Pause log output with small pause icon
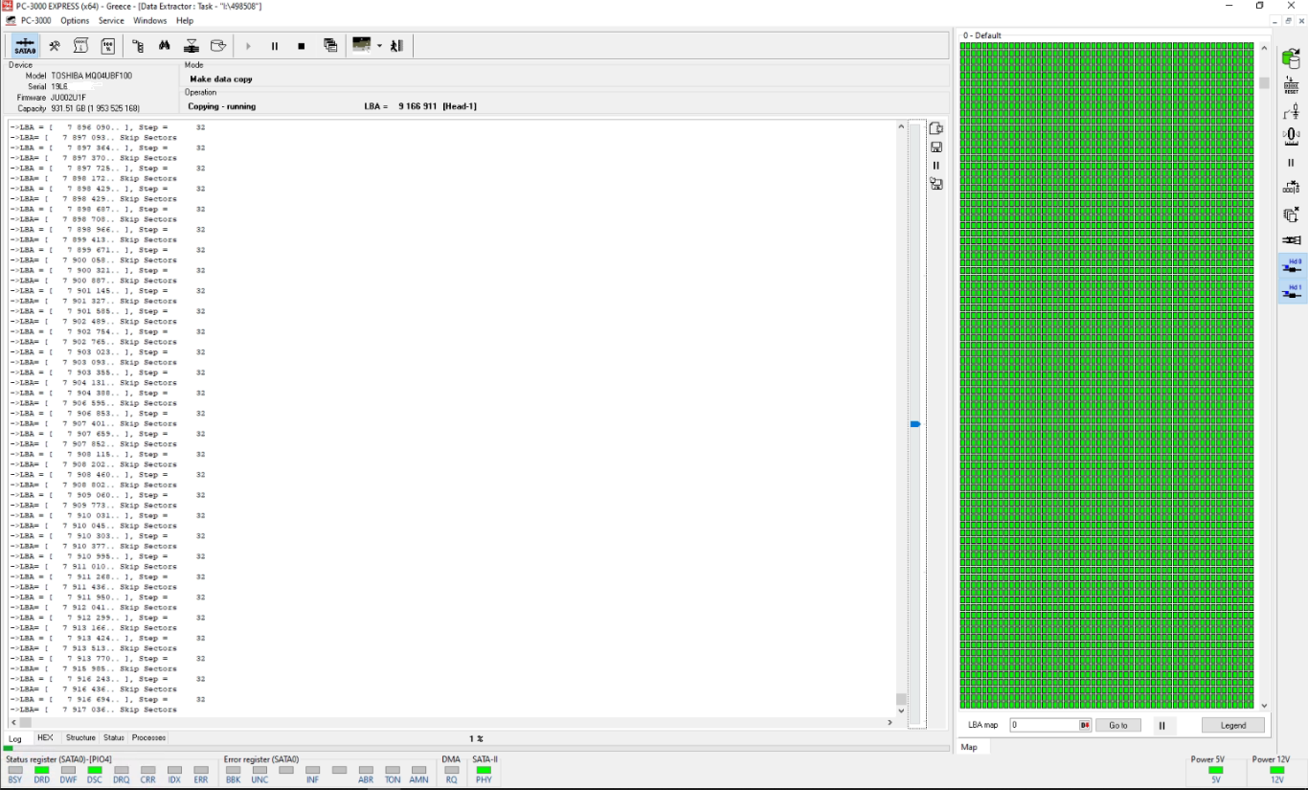 pos(936,166)
